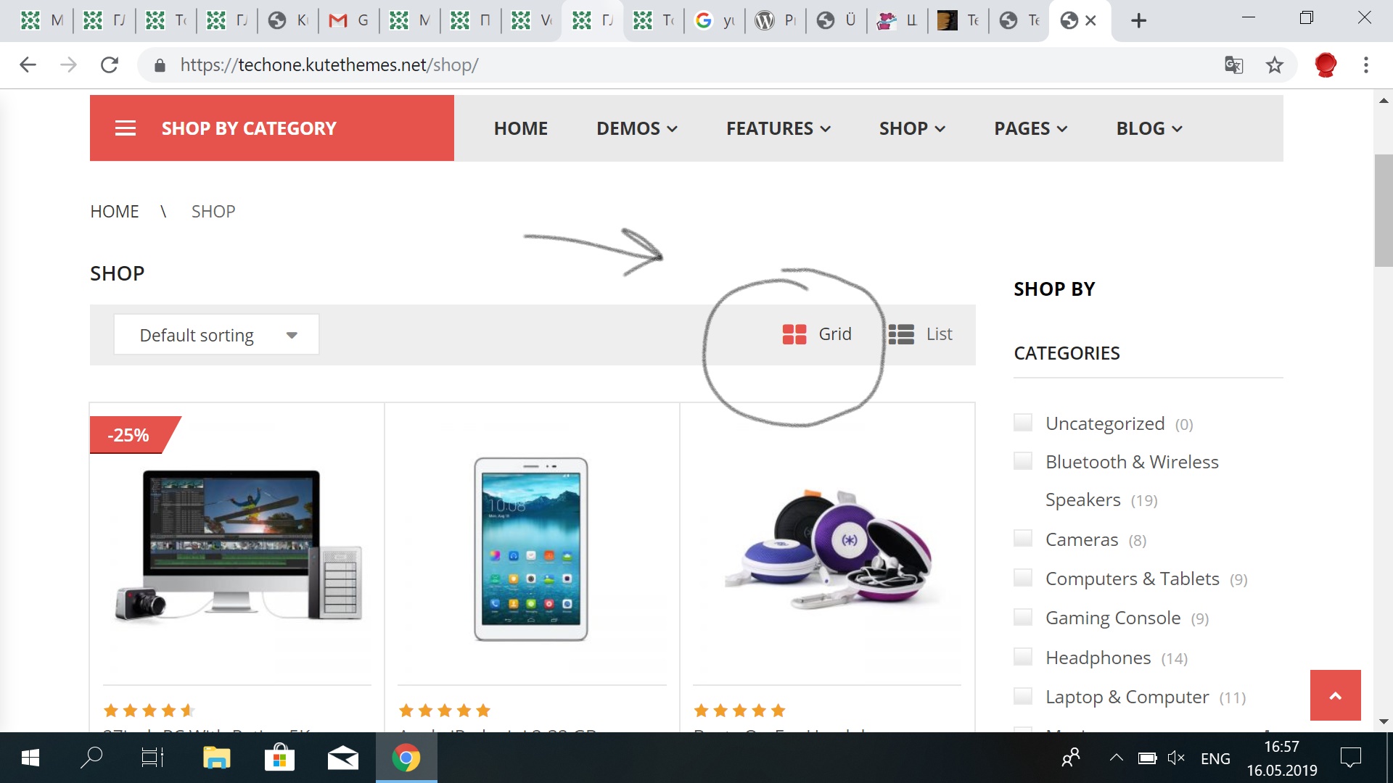Open File Explorer from taskbar
The width and height of the screenshot is (1393, 783).
(216, 758)
